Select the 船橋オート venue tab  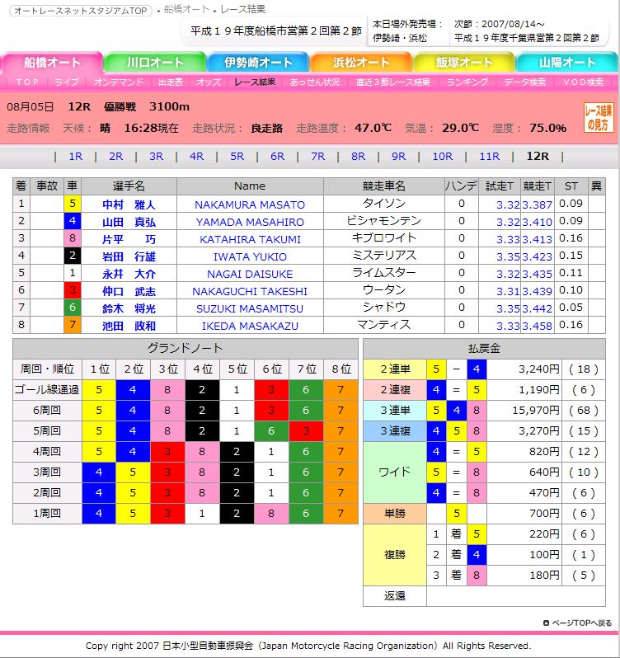(52, 63)
